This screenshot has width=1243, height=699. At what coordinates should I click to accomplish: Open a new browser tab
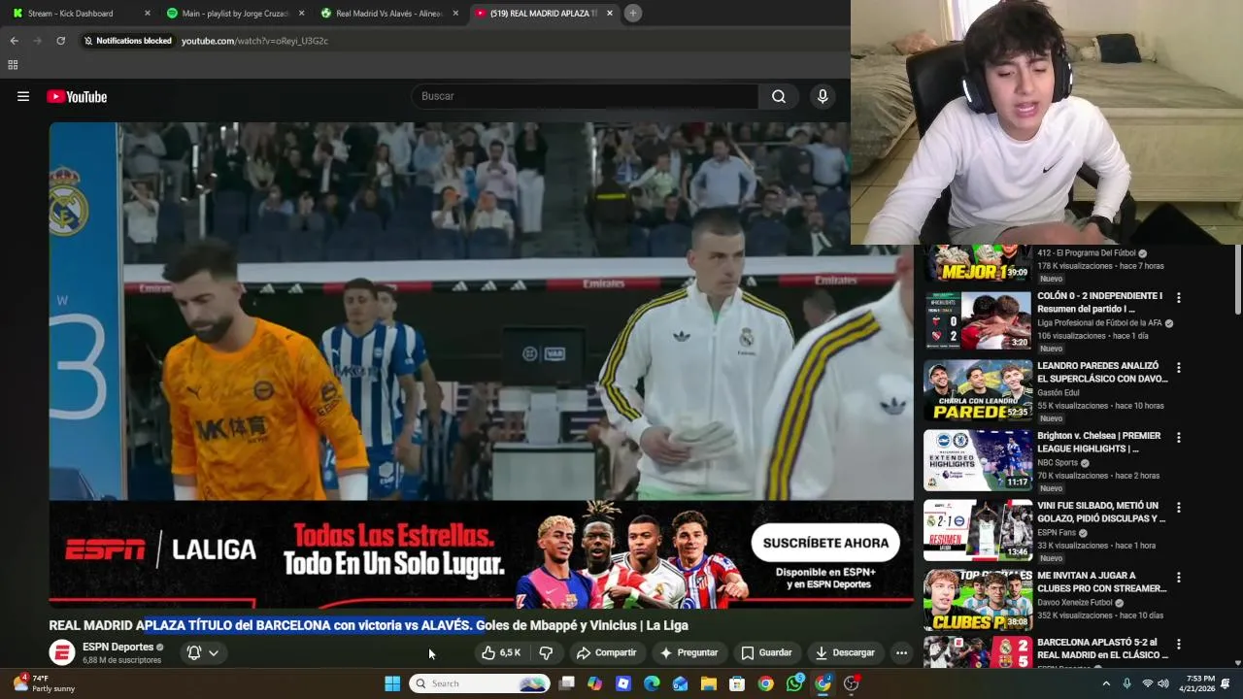pyautogui.click(x=632, y=13)
